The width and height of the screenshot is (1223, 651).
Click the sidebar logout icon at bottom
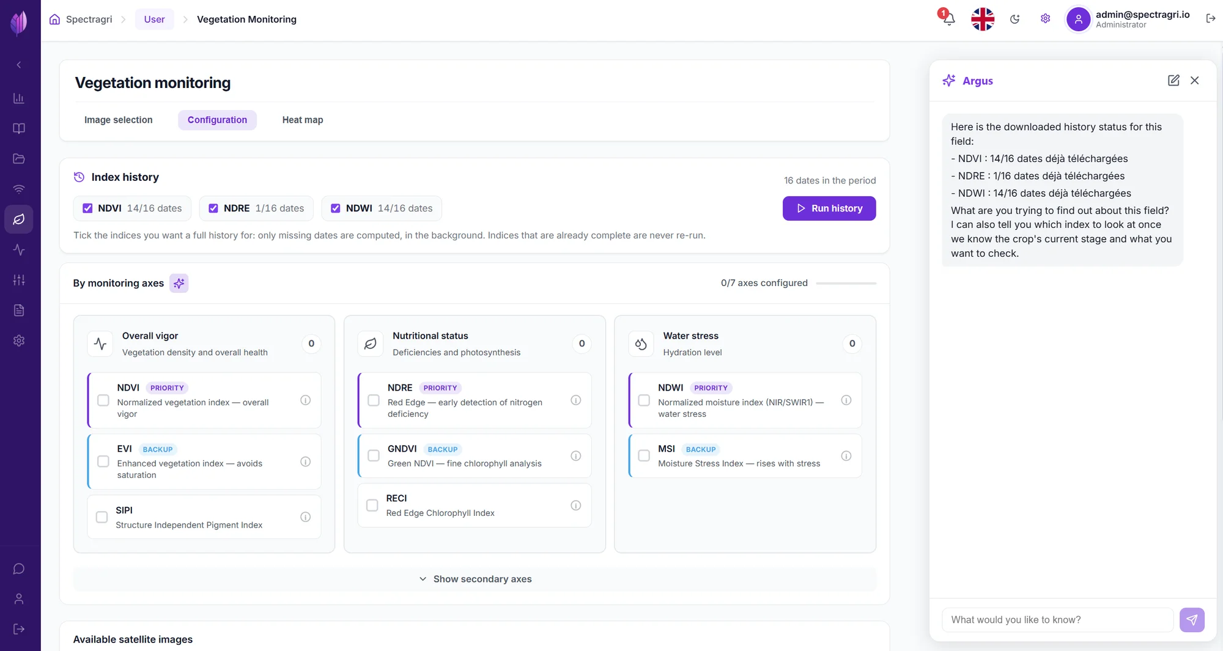tap(19, 629)
